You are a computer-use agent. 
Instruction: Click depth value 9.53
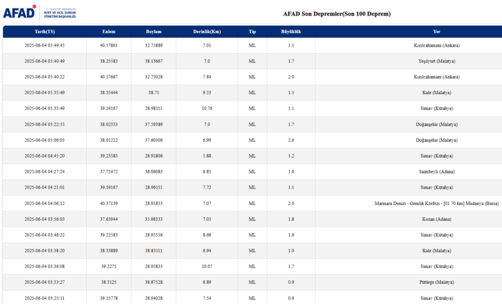pos(207,92)
